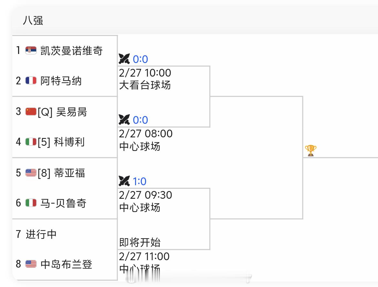Click the 即将开始 match cell
Viewport: 378px width, 287px height.
142,242
